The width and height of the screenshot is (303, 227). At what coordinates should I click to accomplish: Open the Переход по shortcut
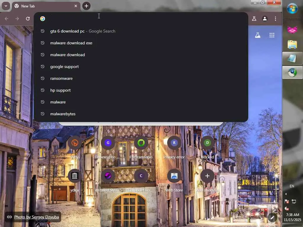coord(108,147)
